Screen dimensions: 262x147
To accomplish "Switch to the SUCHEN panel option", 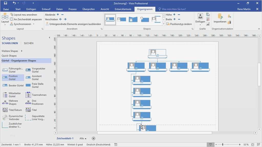I will point(28,43).
